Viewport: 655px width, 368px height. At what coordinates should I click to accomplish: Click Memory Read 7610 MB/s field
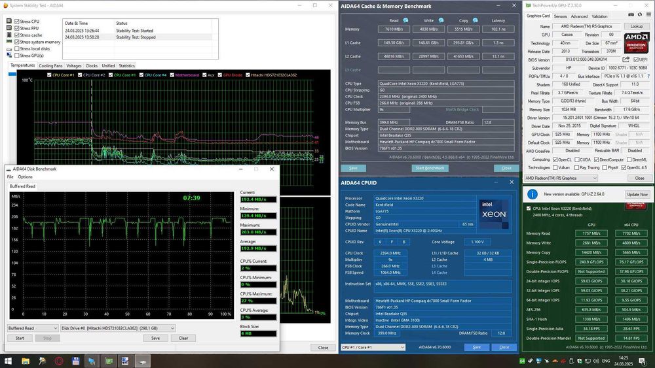[394, 29]
